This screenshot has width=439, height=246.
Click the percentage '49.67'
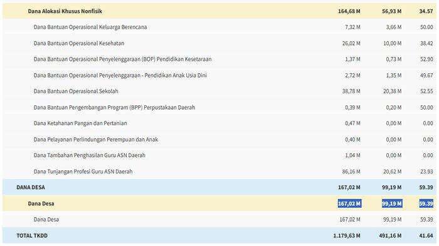[x=426, y=75]
